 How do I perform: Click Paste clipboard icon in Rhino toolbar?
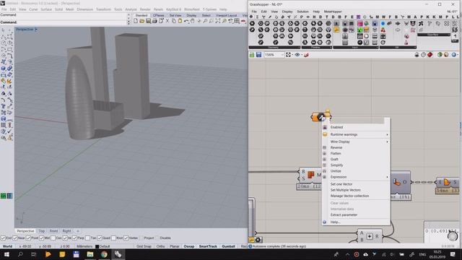point(180,21)
